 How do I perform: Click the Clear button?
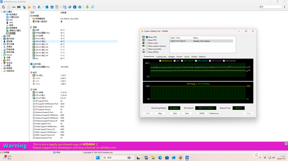pyautogui.click(x=175, y=113)
